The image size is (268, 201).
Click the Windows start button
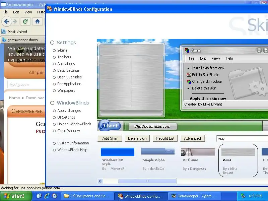pyautogui.click(x=16, y=196)
